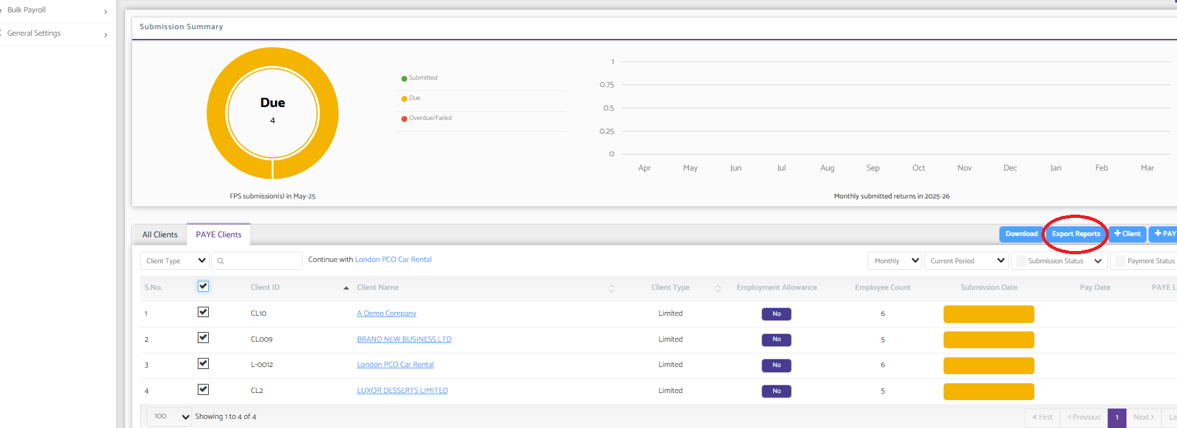The image size is (1177, 428).
Task: Click the Pay Date column header
Action: (x=1095, y=287)
